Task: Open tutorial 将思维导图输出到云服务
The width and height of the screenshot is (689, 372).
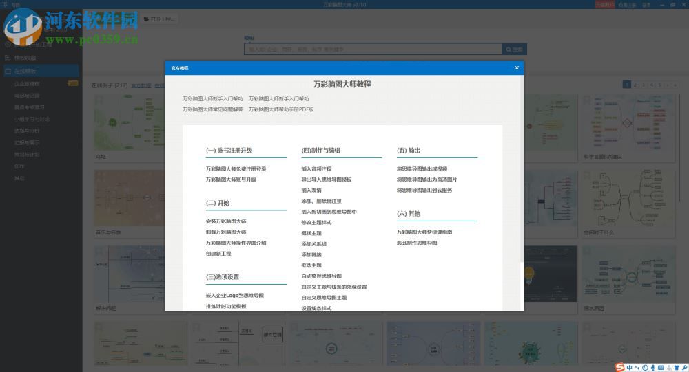Action: point(424,190)
